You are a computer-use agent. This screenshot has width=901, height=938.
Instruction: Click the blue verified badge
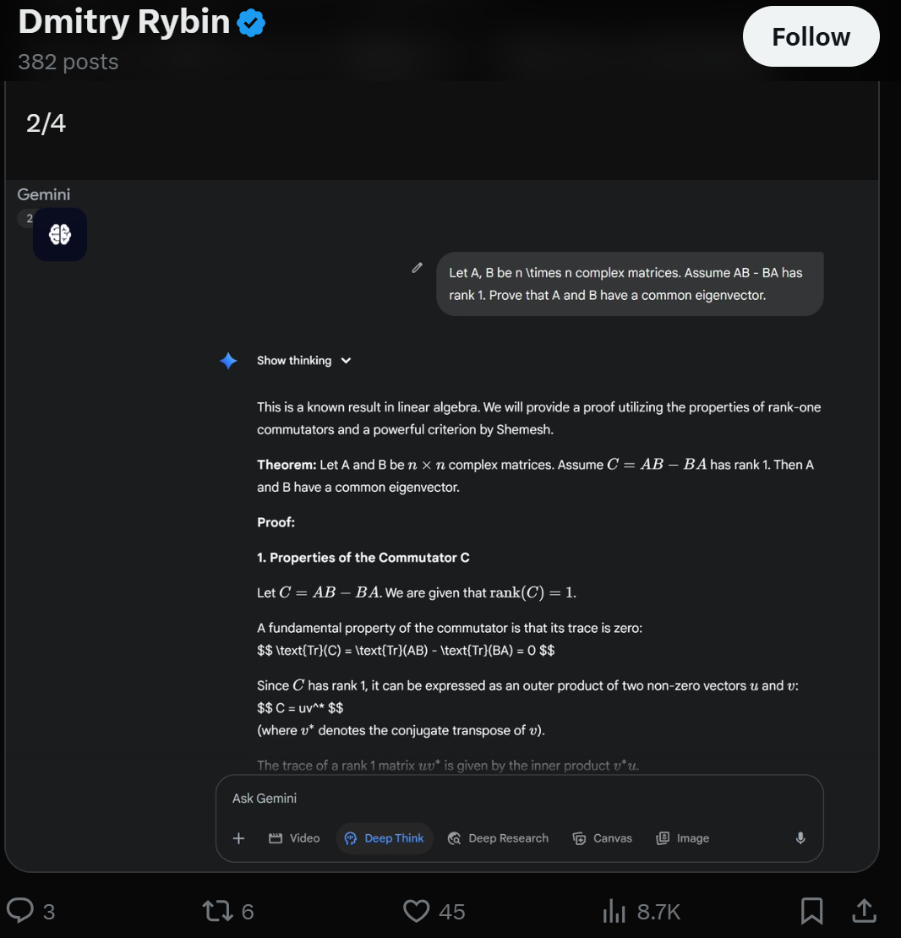point(251,24)
